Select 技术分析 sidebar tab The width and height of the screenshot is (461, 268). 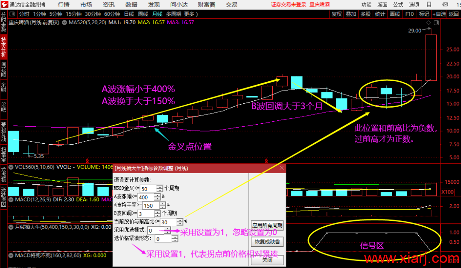click(3, 47)
